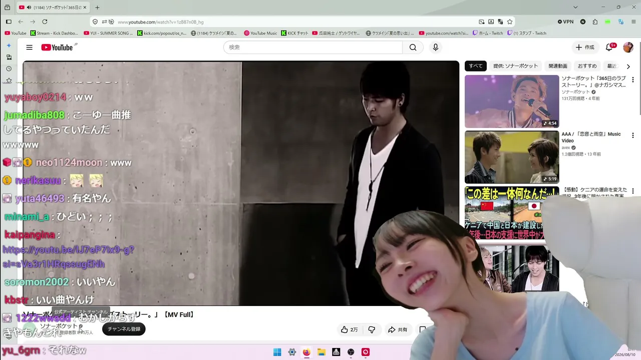Screen dimensions: 641x360
Task: Open the YouTube account avatar menu
Action: 628,47
